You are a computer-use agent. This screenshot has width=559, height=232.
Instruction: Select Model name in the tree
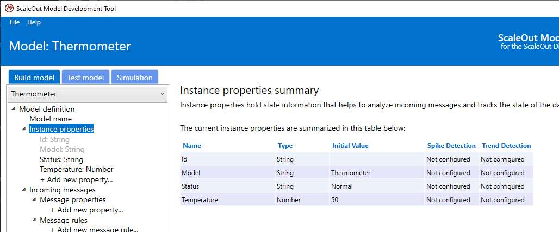(x=51, y=119)
